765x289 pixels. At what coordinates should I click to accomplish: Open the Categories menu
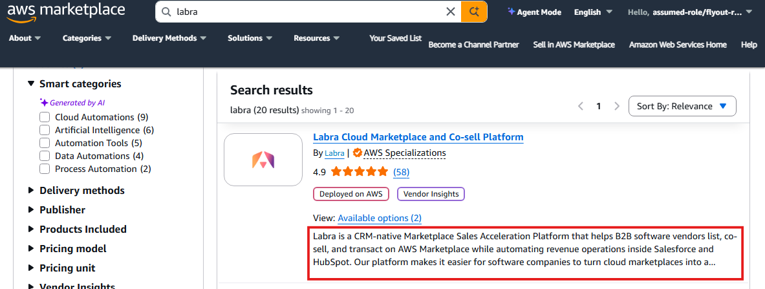click(x=87, y=38)
